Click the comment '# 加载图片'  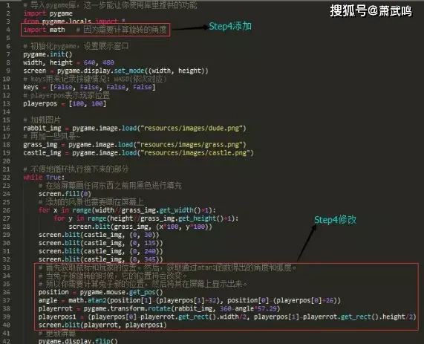tap(42, 120)
